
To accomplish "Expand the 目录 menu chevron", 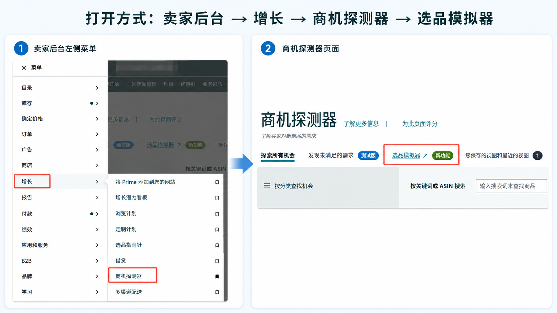I will [x=97, y=88].
